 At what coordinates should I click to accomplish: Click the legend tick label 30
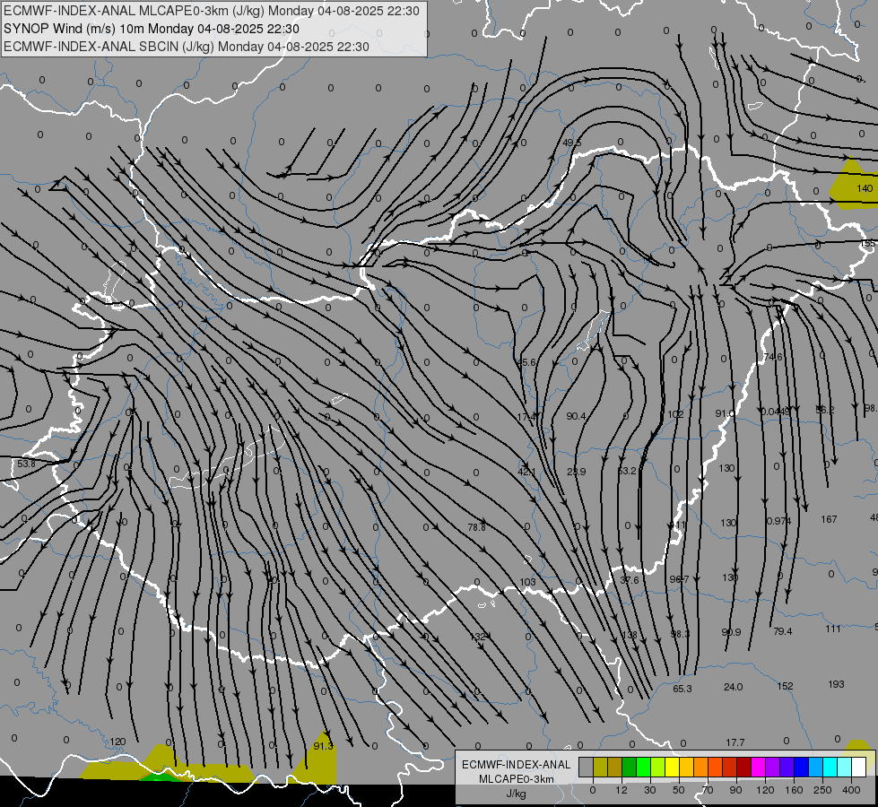649,790
